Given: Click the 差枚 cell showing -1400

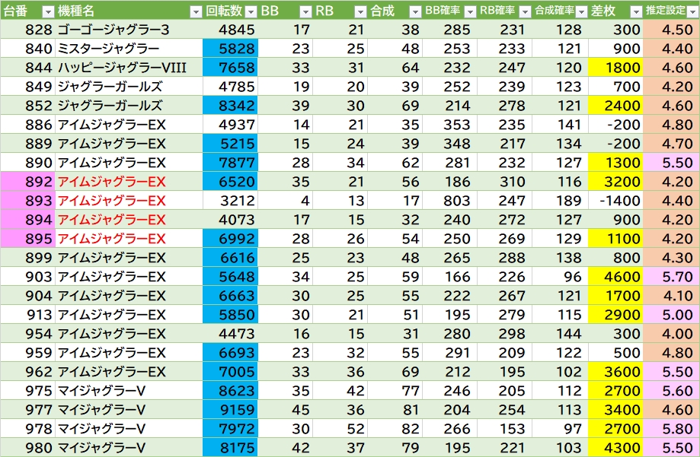Looking at the screenshot, I should point(615,201).
